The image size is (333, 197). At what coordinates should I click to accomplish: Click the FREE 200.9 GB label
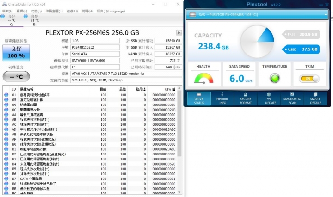[x=302, y=34]
